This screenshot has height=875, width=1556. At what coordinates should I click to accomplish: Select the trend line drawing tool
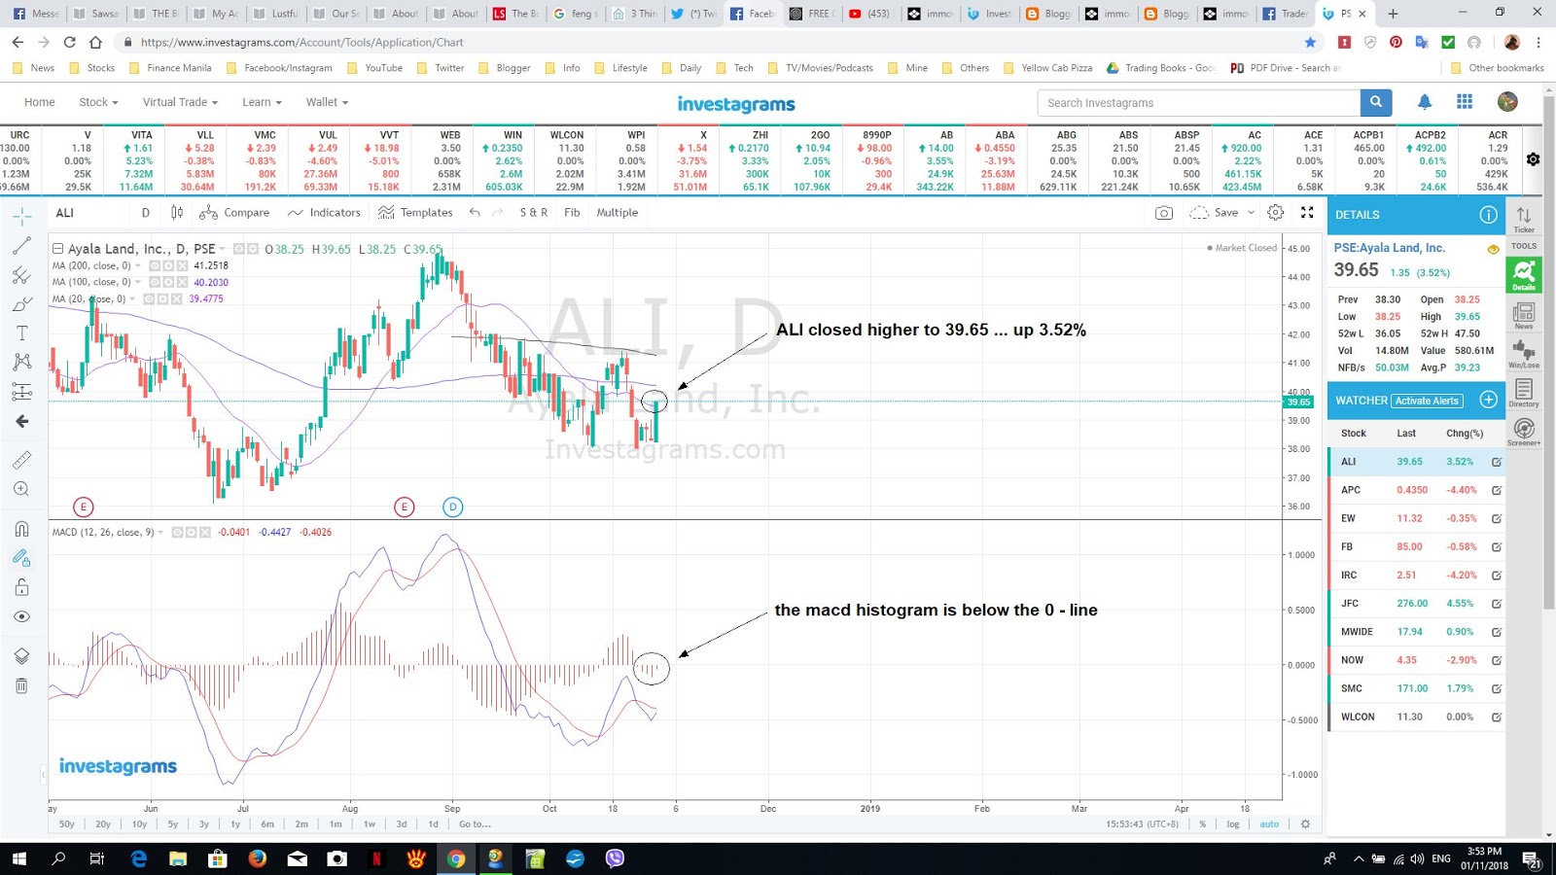(x=21, y=246)
